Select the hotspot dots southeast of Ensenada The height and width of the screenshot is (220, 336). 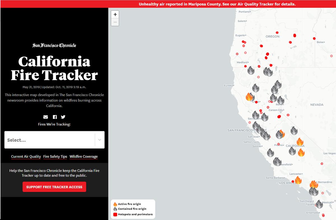click(x=323, y=215)
